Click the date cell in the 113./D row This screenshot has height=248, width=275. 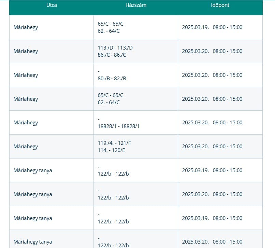tap(212, 51)
